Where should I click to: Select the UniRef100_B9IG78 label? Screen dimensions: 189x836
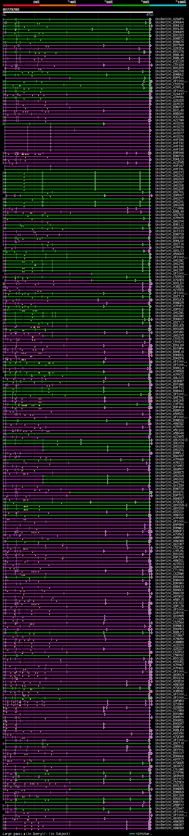click(170, 52)
